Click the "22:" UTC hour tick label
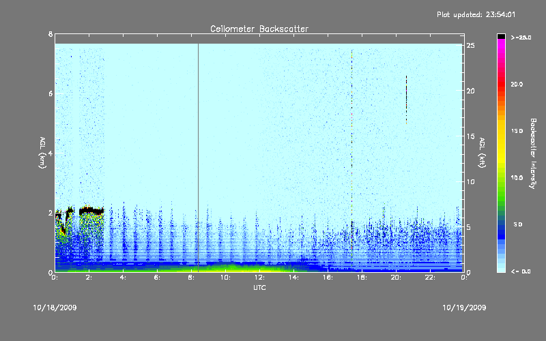 [x=431, y=278]
